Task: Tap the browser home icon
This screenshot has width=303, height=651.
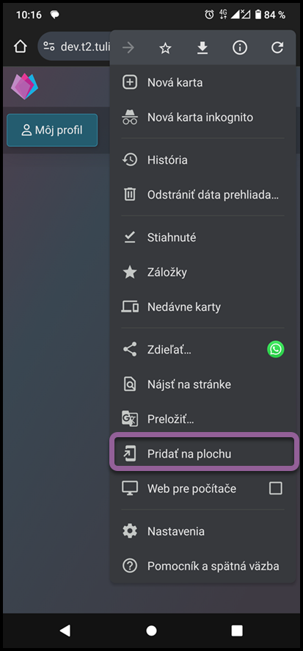Action: pos(21,46)
